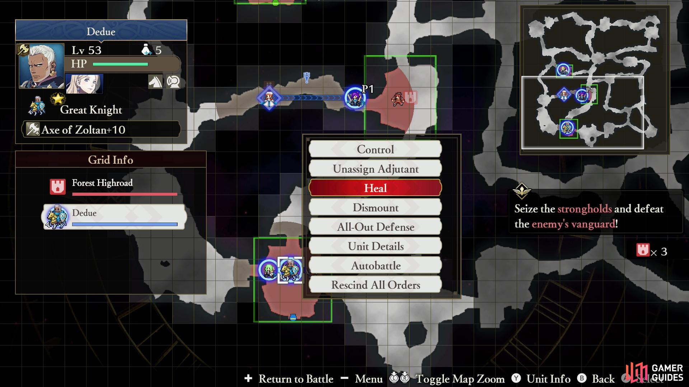Image resolution: width=689 pixels, height=387 pixels.
Task: Select Heal from the action menu
Action: (375, 188)
